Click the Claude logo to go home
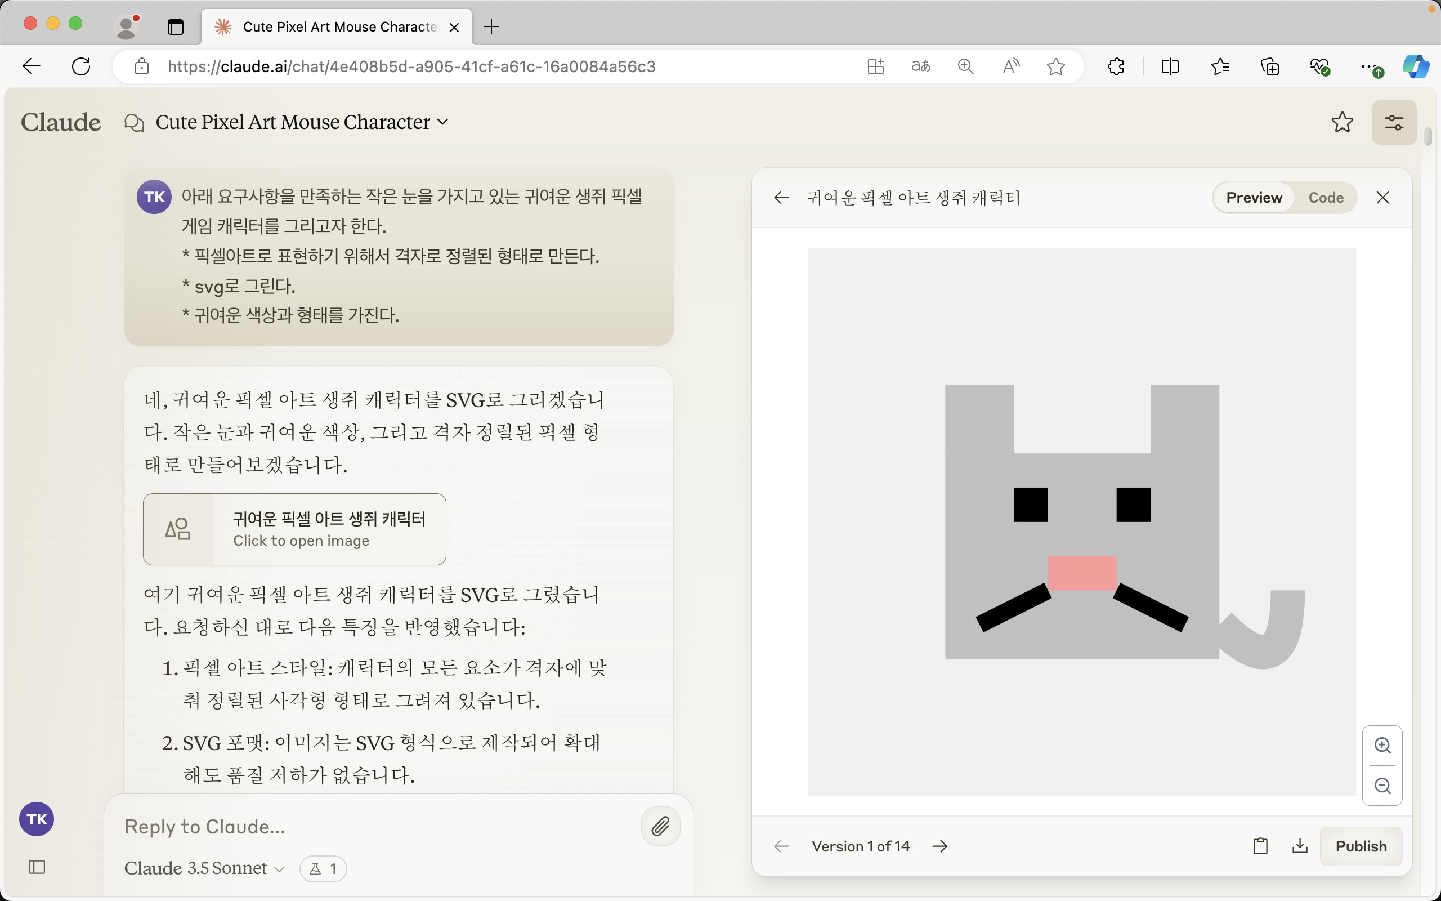The width and height of the screenshot is (1441, 901). (61, 122)
